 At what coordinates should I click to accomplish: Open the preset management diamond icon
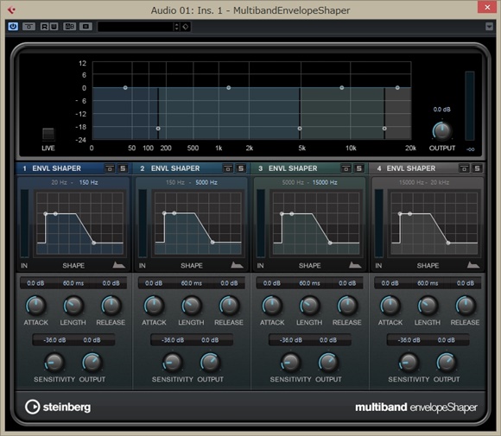tap(186, 27)
